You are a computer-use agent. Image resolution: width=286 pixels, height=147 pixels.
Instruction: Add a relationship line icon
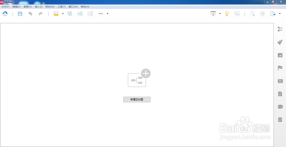[70, 13]
